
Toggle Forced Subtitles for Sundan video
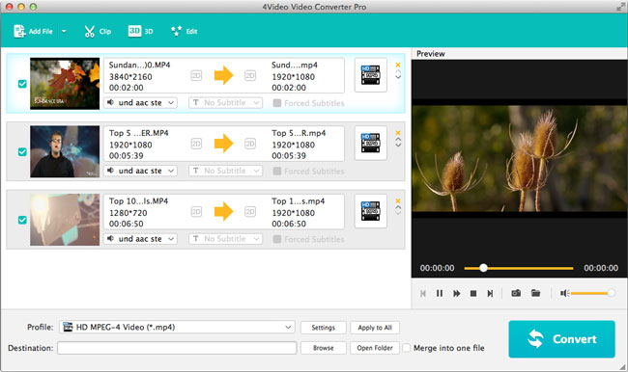coord(276,103)
